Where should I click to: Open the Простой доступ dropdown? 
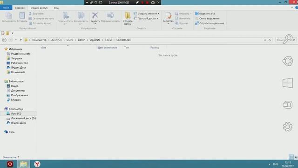click(146, 19)
